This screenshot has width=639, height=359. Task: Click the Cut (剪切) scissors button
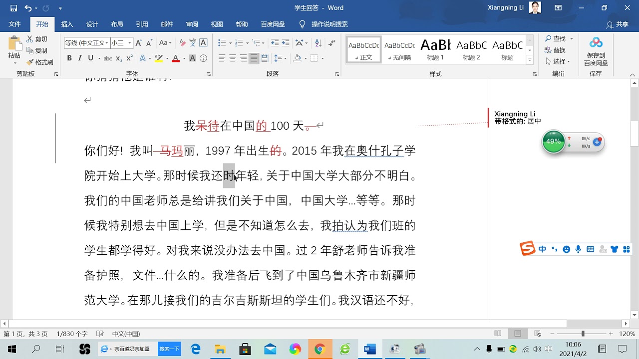pos(37,39)
